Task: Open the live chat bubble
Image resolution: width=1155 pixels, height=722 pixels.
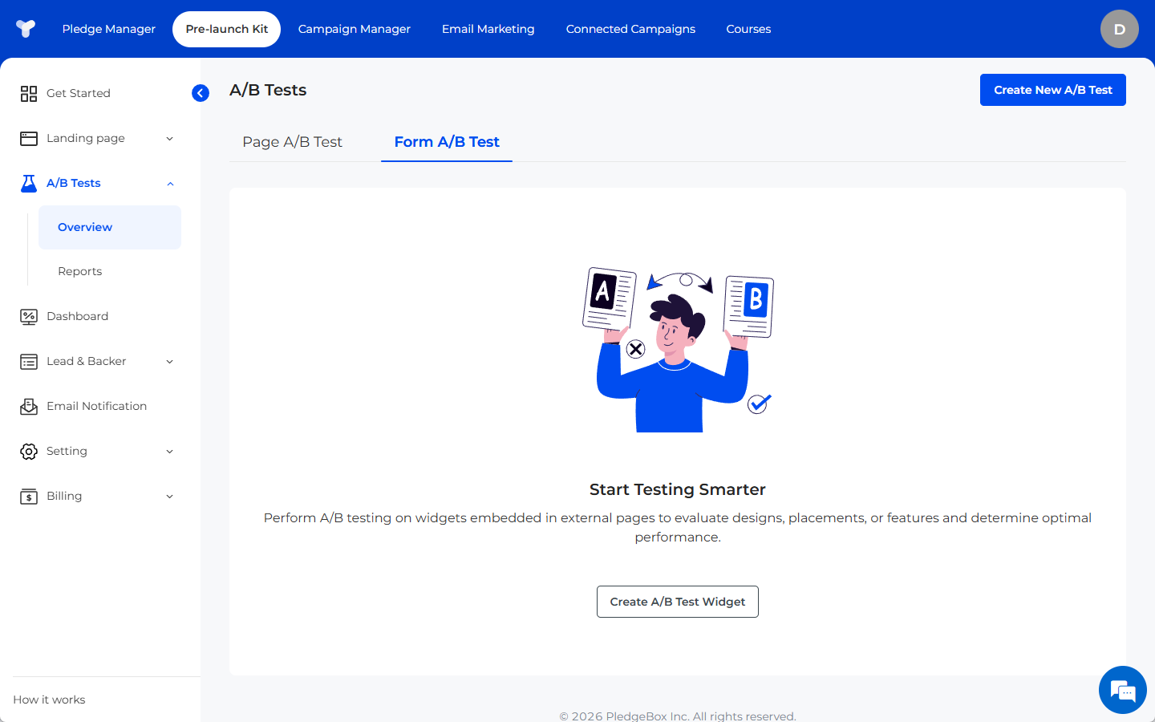Action: pyautogui.click(x=1122, y=690)
